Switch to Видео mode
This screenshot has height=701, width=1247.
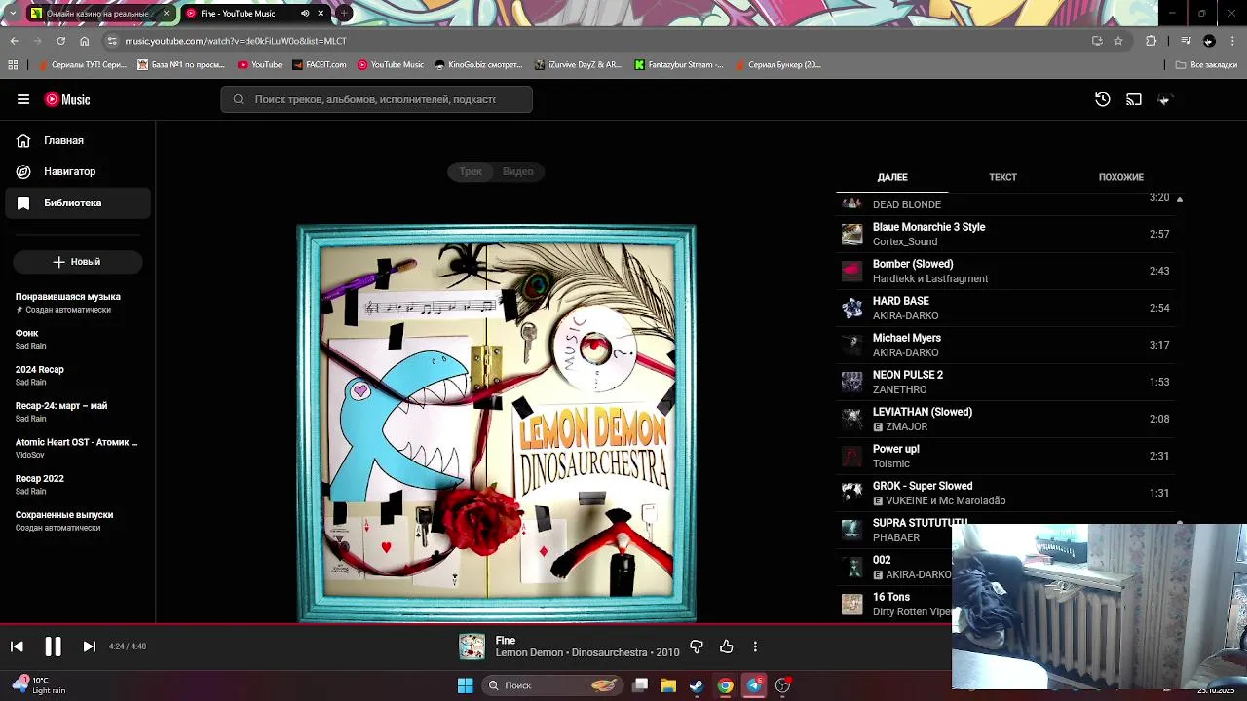[x=517, y=171]
